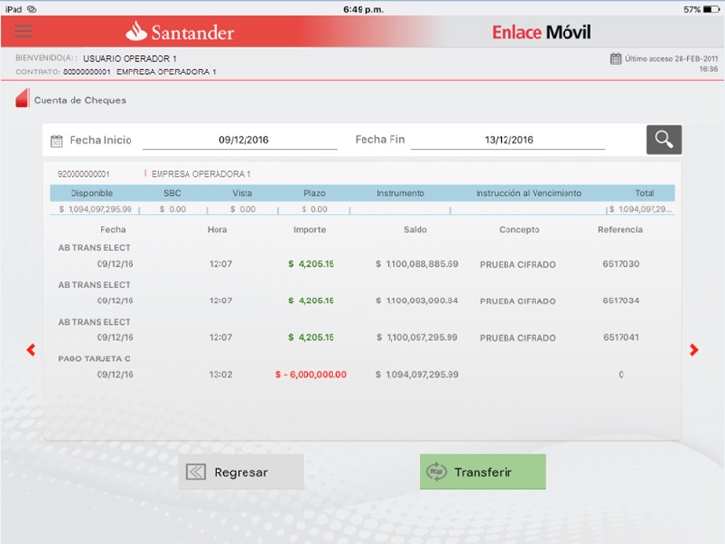Select the Fecha Inicio date field 09/12/2016
This screenshot has height=544, width=725.
(240, 140)
